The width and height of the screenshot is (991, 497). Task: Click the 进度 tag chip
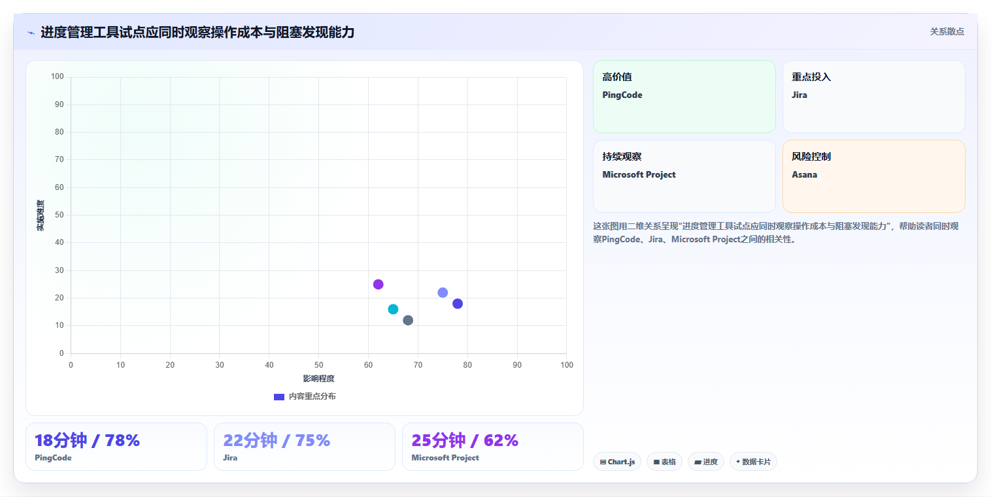click(706, 462)
